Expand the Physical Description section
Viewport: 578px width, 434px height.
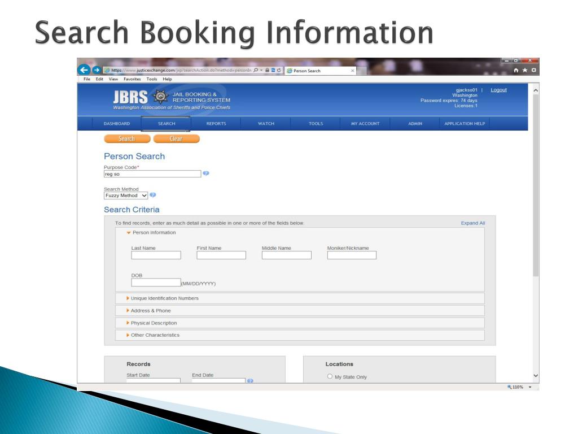[x=128, y=323]
